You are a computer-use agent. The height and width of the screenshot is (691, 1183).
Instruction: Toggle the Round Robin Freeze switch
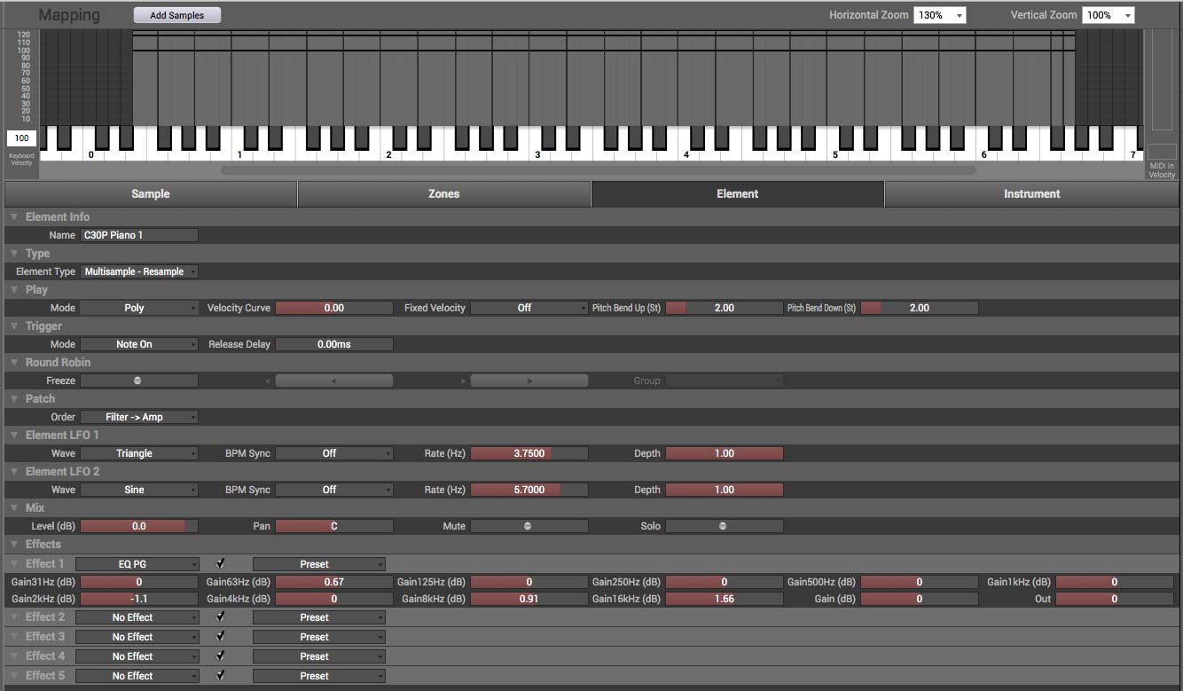[137, 381]
